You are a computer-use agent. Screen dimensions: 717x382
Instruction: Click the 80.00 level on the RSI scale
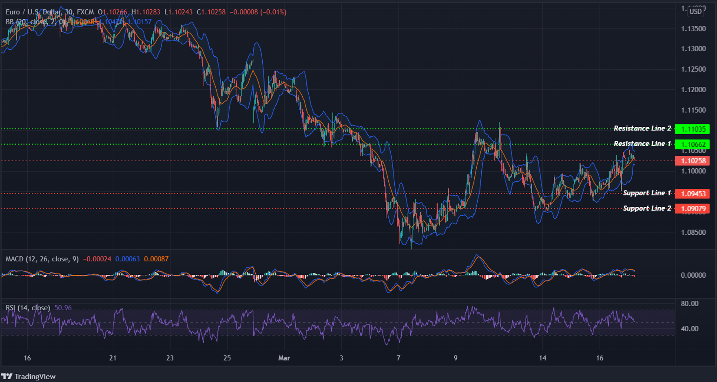tap(690, 304)
